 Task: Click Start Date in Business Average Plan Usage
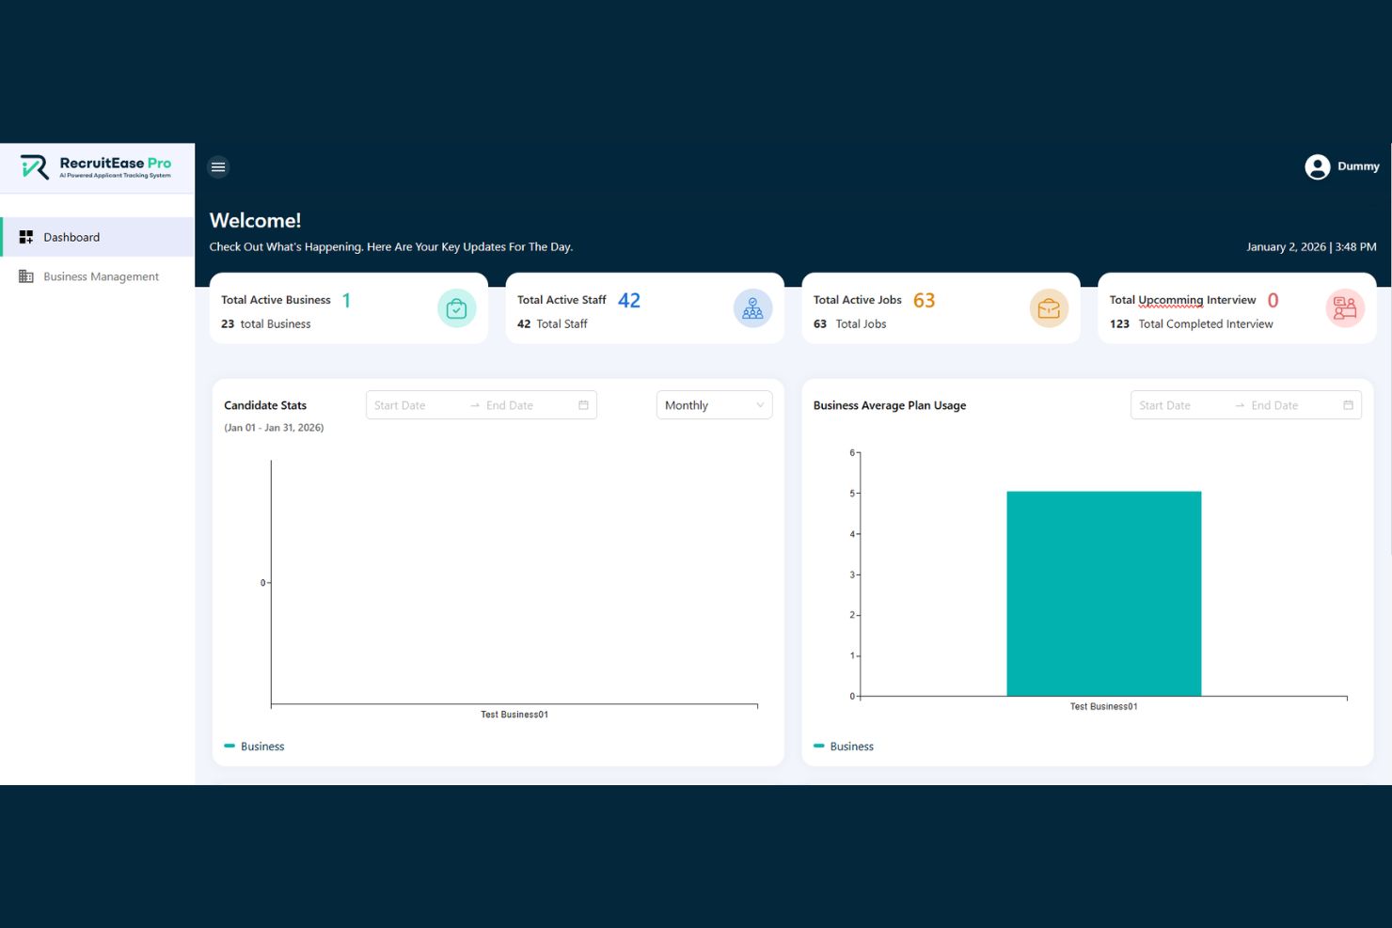coord(1178,405)
